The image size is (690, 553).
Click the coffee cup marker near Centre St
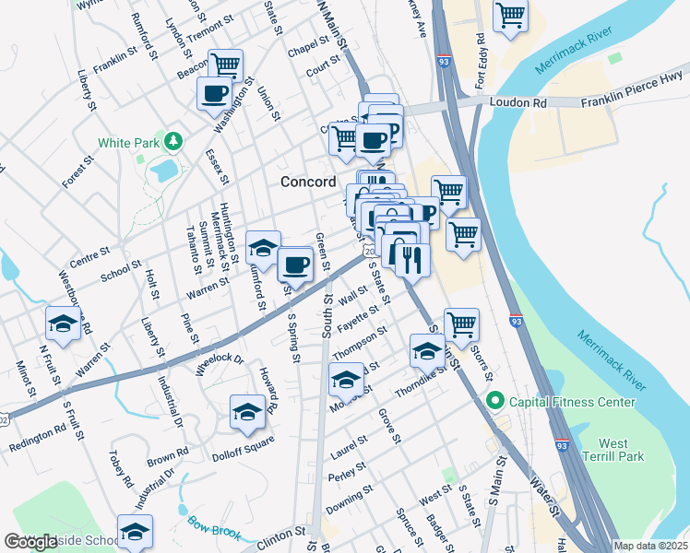[374, 143]
